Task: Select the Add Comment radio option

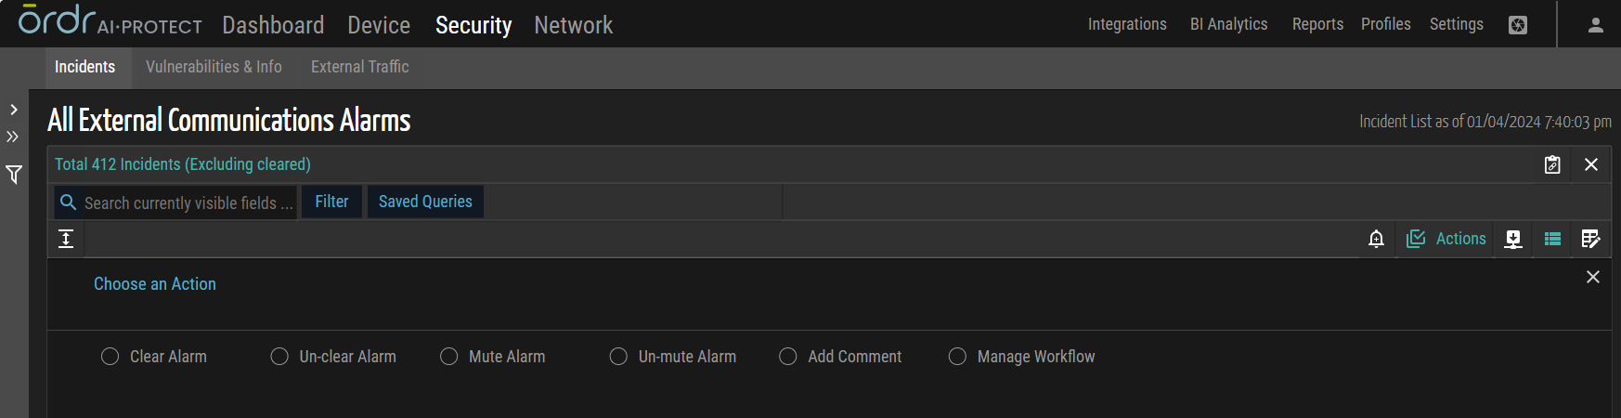Action: (788, 357)
